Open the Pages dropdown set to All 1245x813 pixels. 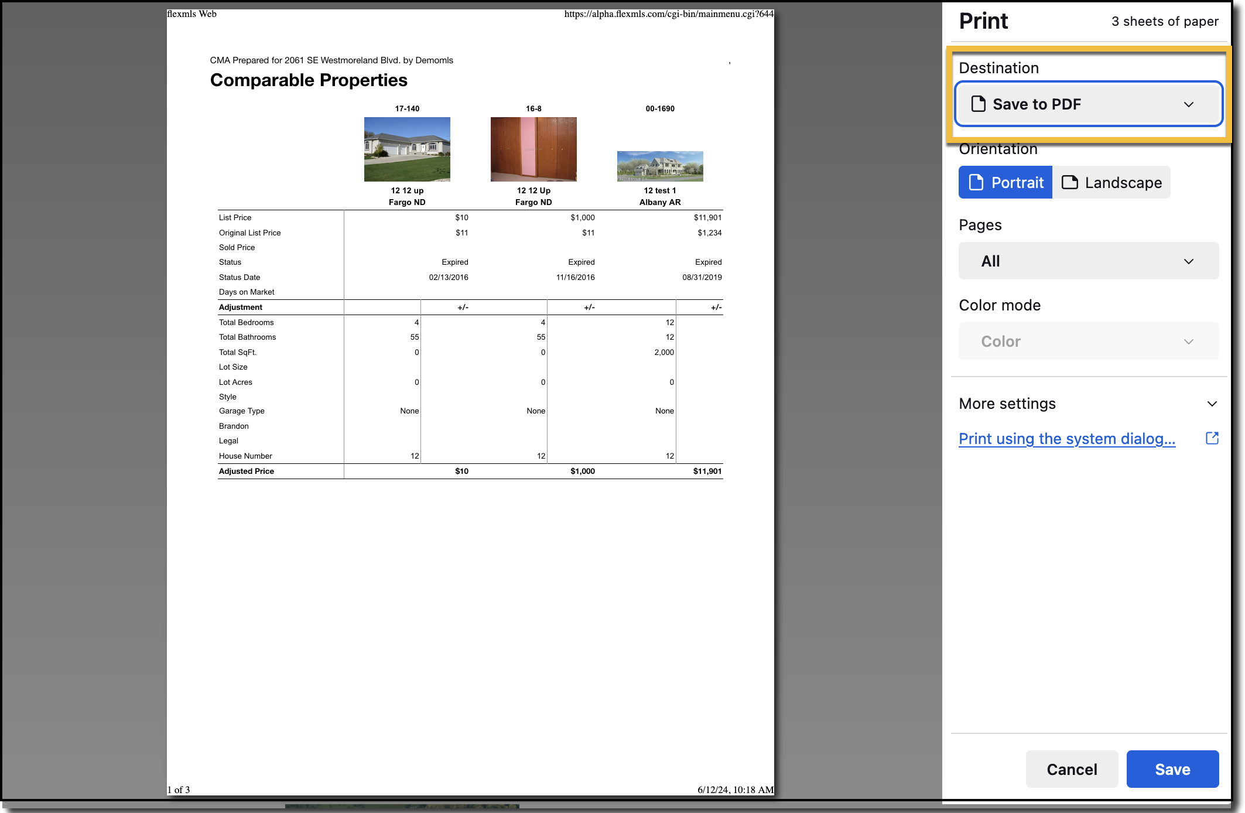point(1088,261)
